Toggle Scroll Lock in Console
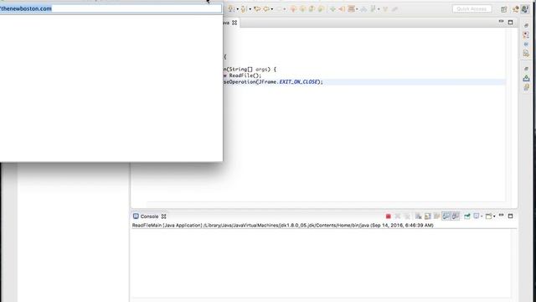Viewport: 536px width, 302px height. [428, 216]
